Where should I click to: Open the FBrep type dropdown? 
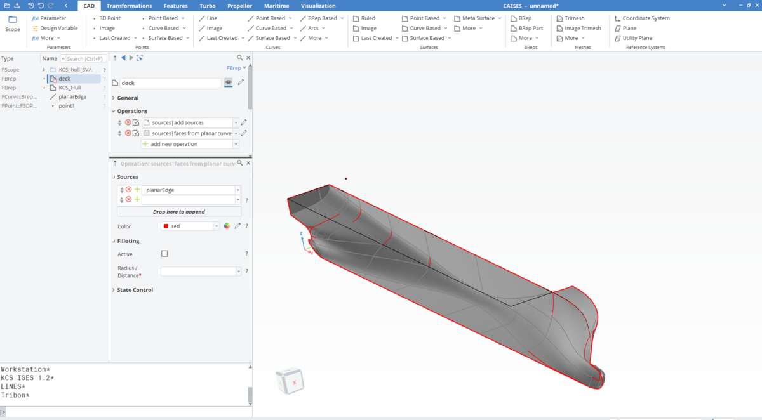pyautogui.click(x=236, y=67)
